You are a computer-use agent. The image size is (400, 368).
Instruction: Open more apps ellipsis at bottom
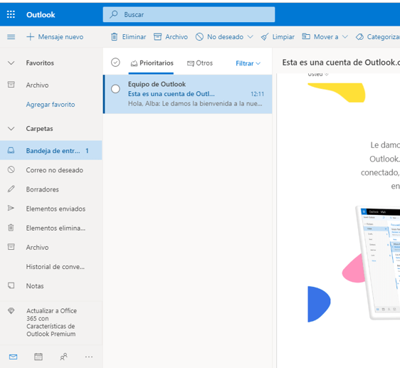(89, 357)
